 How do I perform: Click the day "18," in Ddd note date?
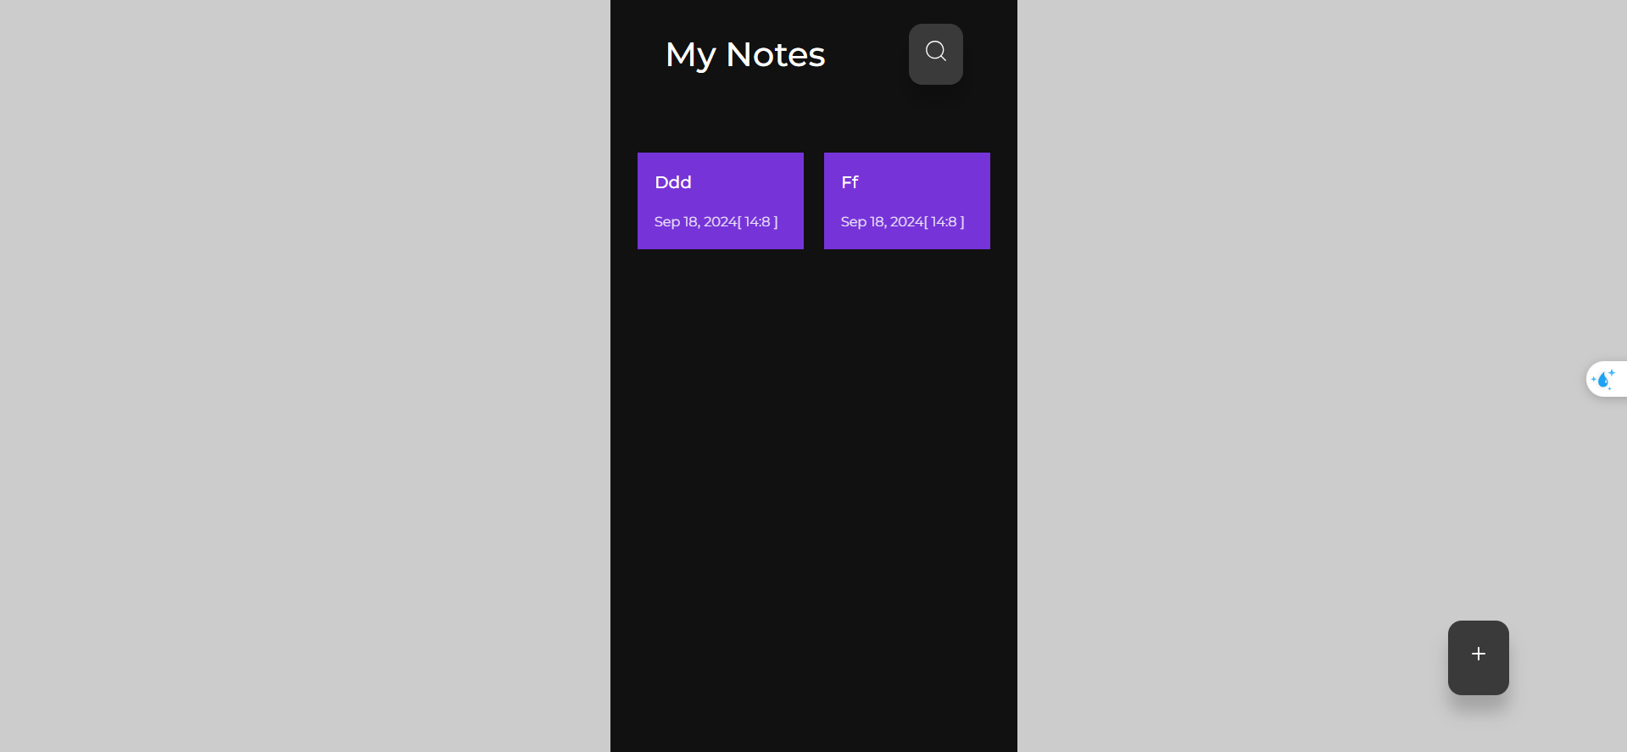point(692,222)
